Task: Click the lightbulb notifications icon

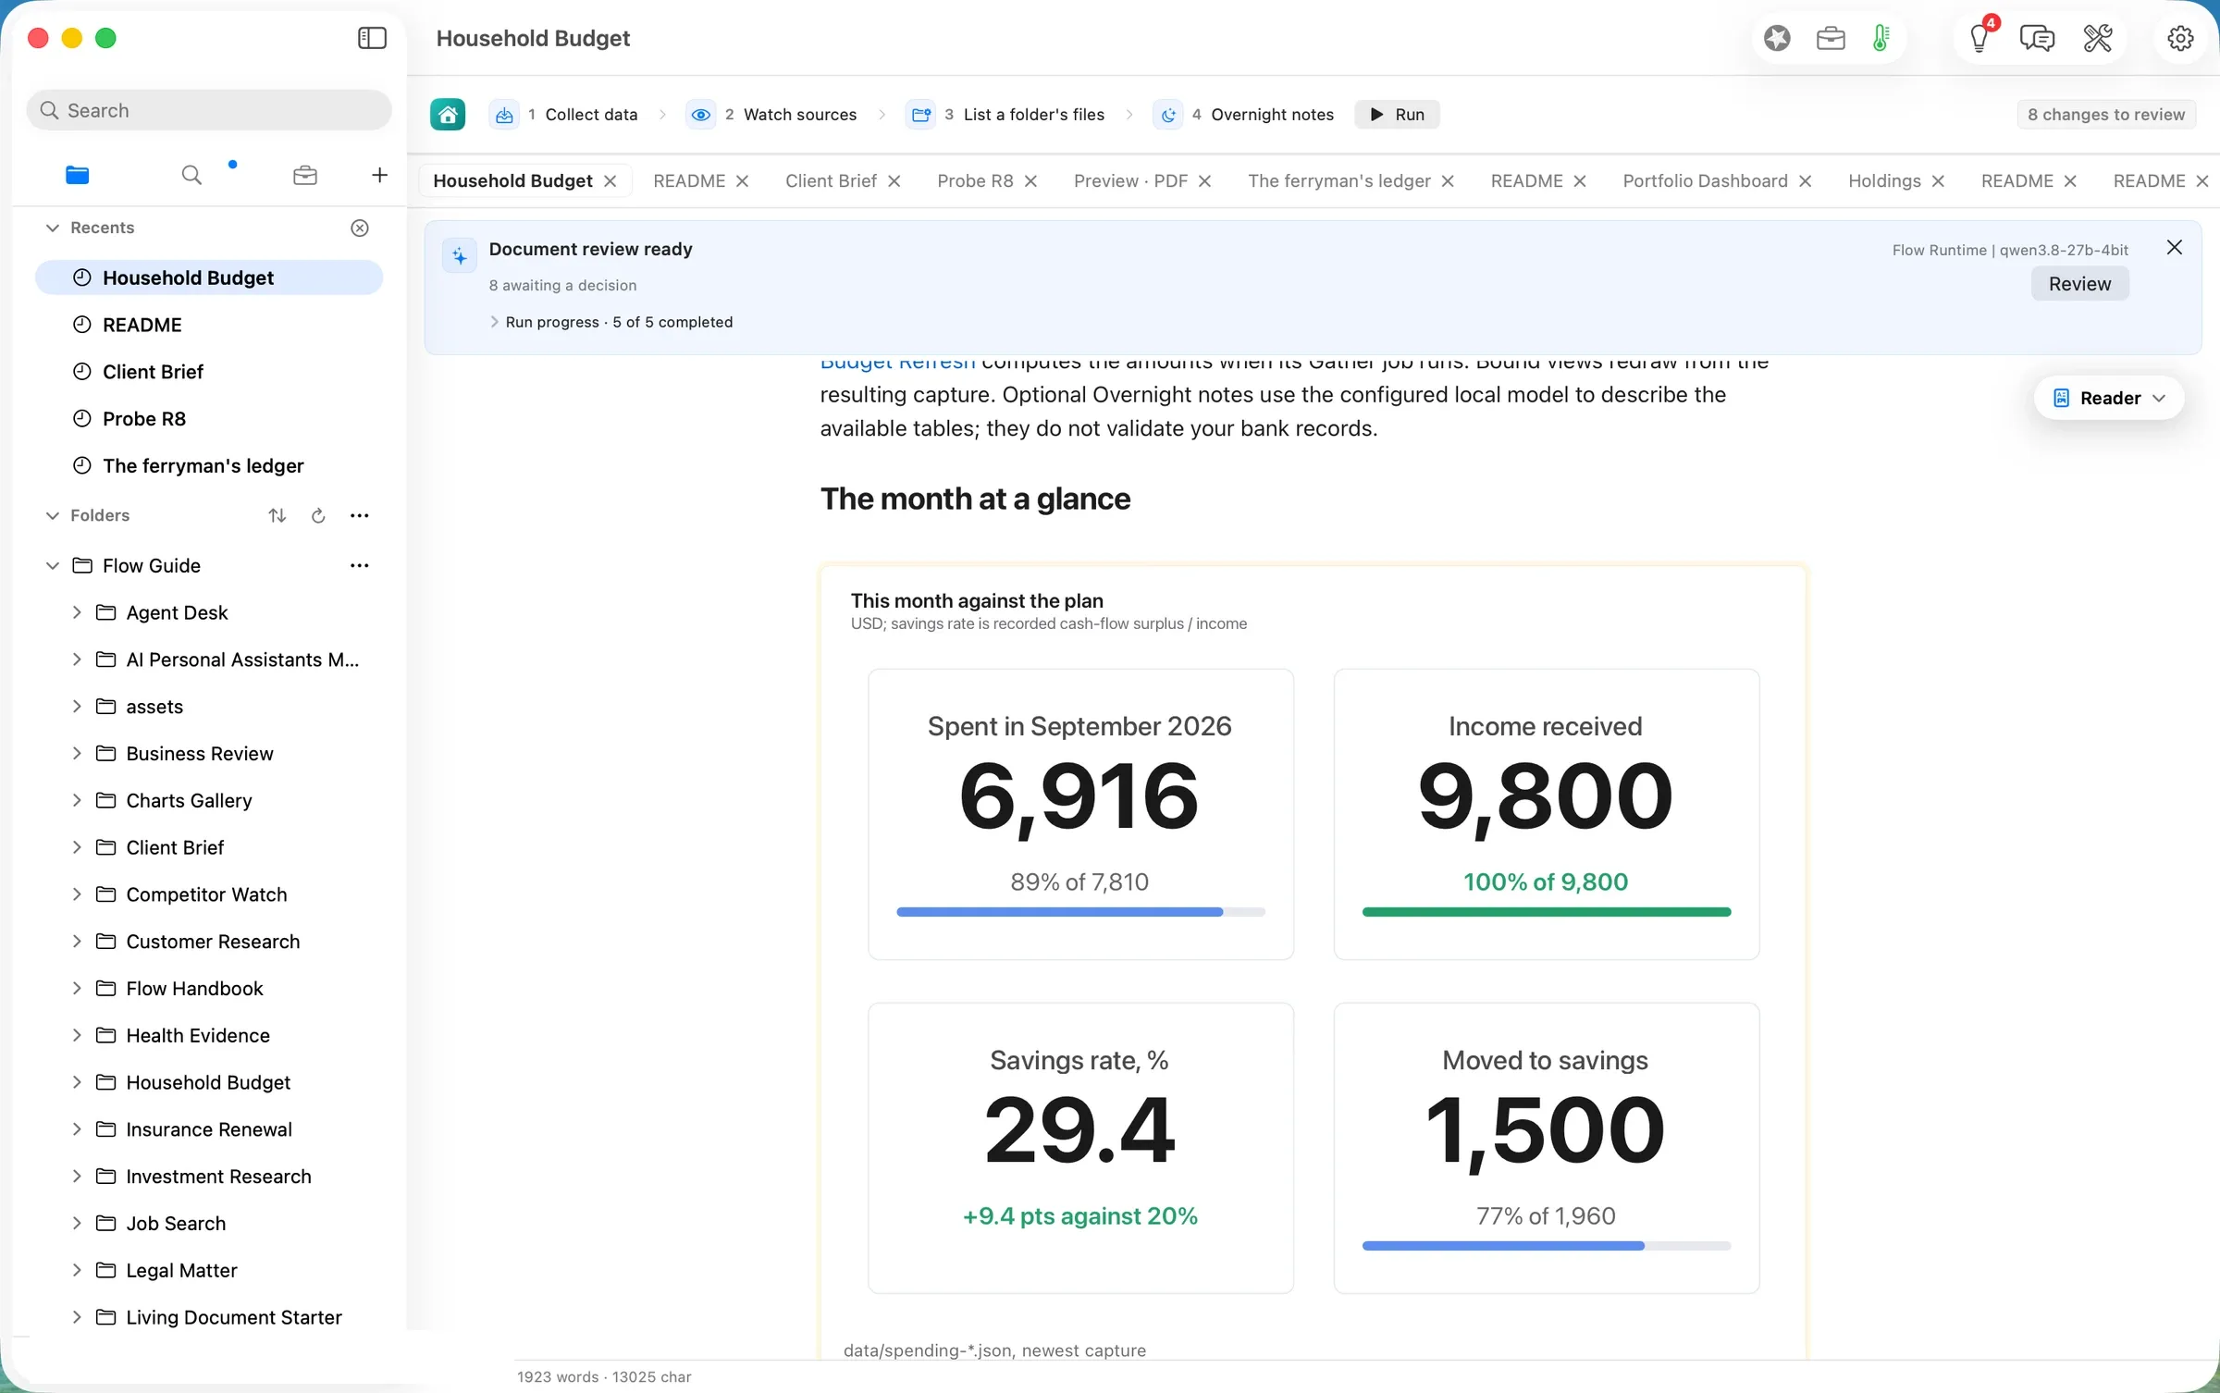Action: click(1979, 38)
